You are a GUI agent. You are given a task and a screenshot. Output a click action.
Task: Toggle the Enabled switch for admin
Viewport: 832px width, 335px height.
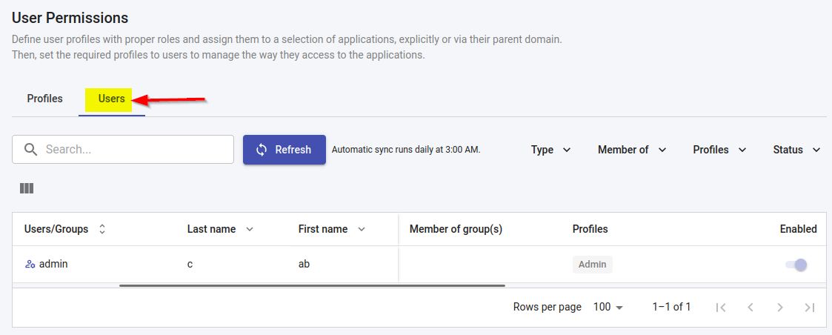(x=796, y=265)
